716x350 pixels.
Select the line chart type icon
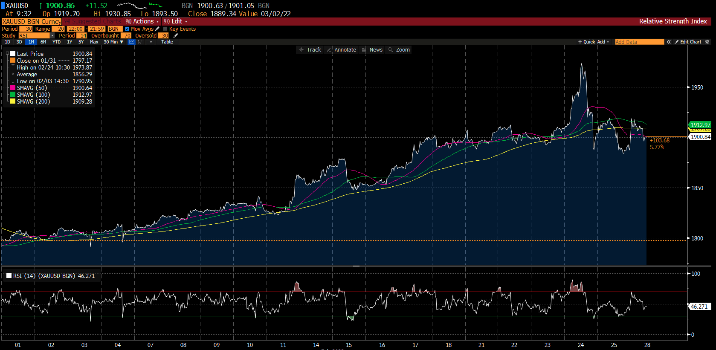click(x=131, y=42)
